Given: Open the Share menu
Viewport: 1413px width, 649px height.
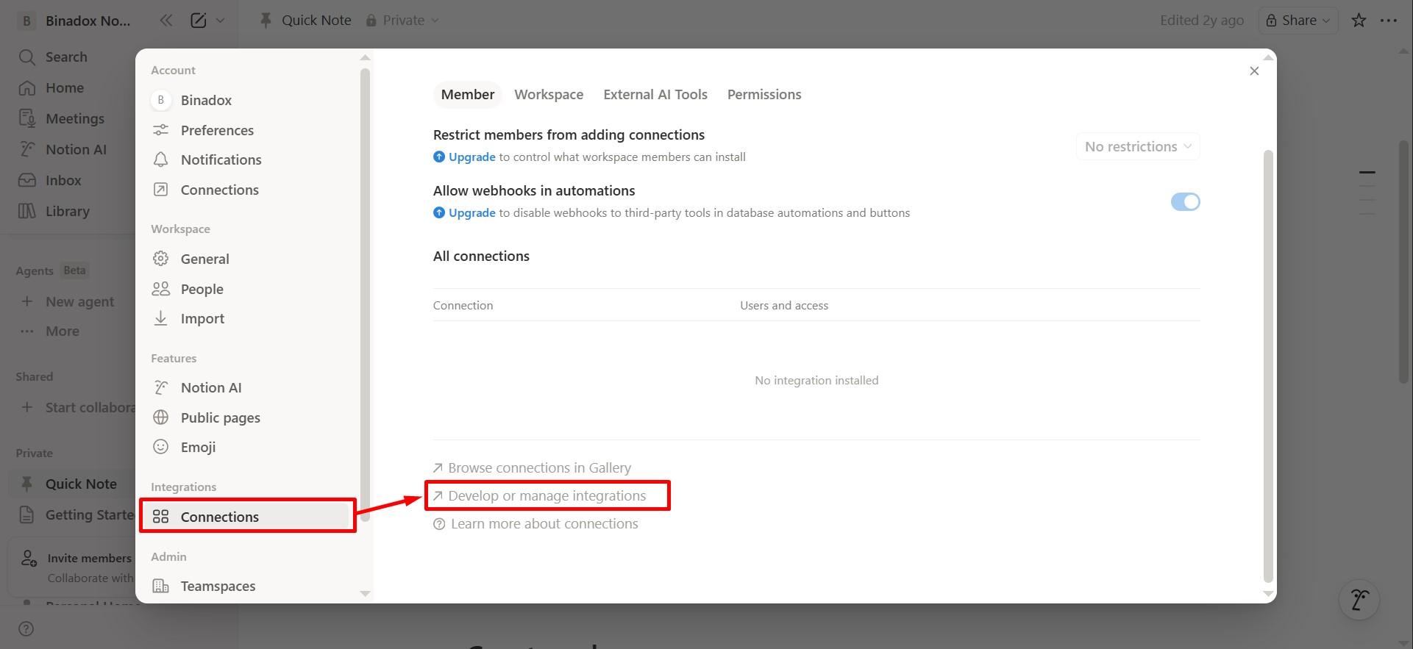Looking at the screenshot, I should (x=1298, y=21).
